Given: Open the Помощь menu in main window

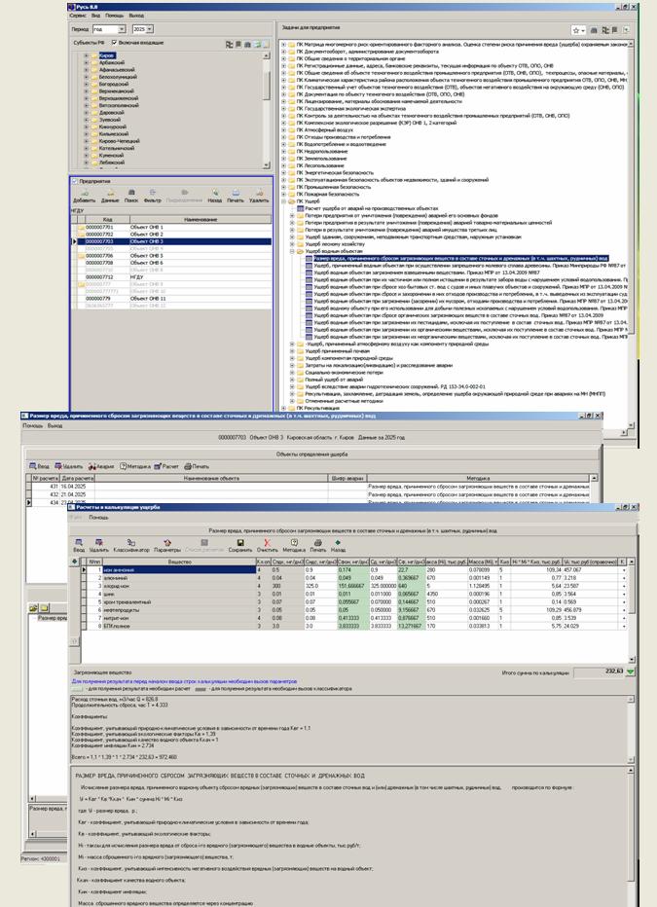Looking at the screenshot, I should click(x=115, y=17).
